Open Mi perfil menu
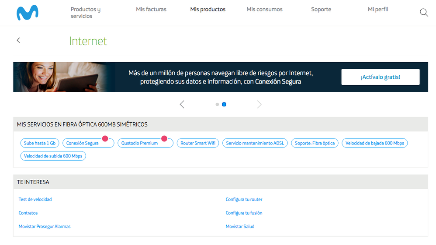The image size is (436, 245). (x=378, y=10)
